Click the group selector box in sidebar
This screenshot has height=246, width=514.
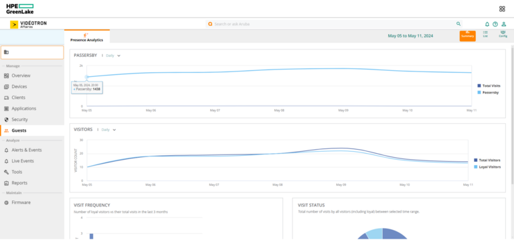[x=32, y=52]
